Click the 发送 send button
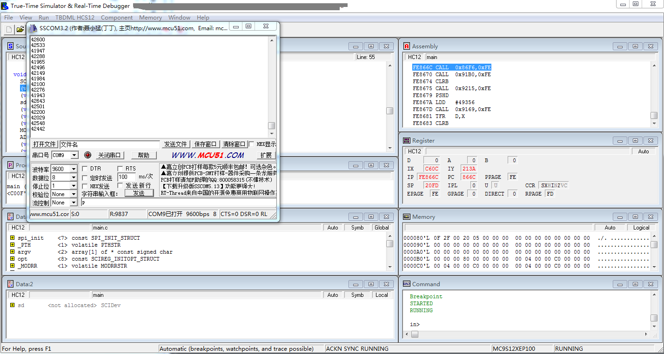 tap(139, 193)
